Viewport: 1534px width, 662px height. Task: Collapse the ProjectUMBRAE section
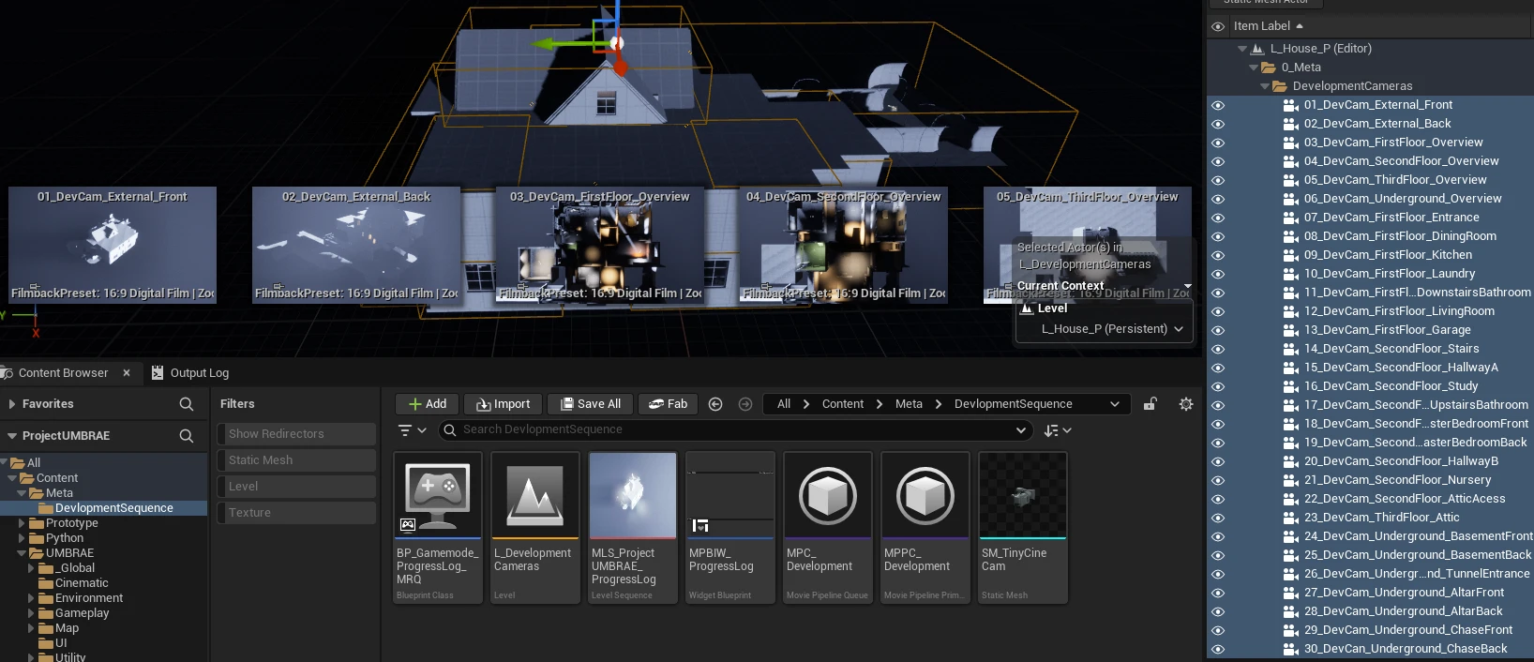(x=12, y=436)
